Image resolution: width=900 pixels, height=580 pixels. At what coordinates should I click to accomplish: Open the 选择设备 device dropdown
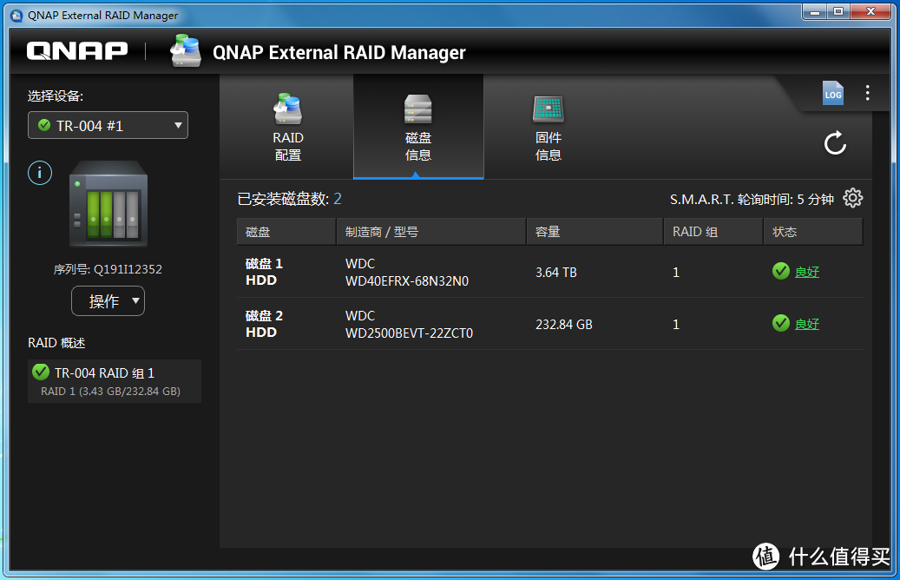[108, 125]
